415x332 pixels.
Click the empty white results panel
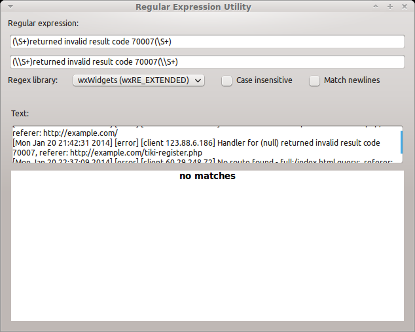[x=207, y=255]
